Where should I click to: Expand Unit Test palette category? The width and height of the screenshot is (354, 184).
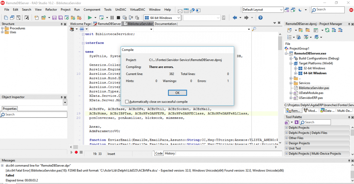click(287, 149)
